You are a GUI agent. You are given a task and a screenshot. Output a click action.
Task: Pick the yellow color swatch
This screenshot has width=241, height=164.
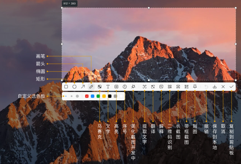point(104,96)
